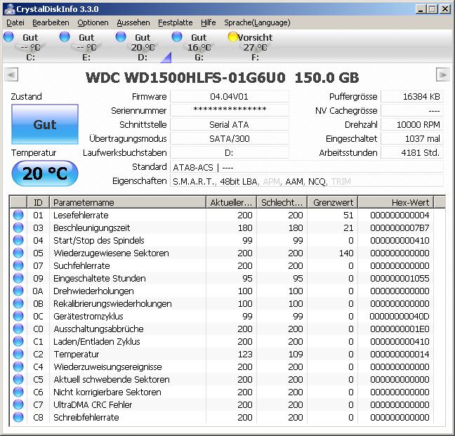
Task: Click status orb of Beschleunigungszeit row
Action: click(18, 227)
